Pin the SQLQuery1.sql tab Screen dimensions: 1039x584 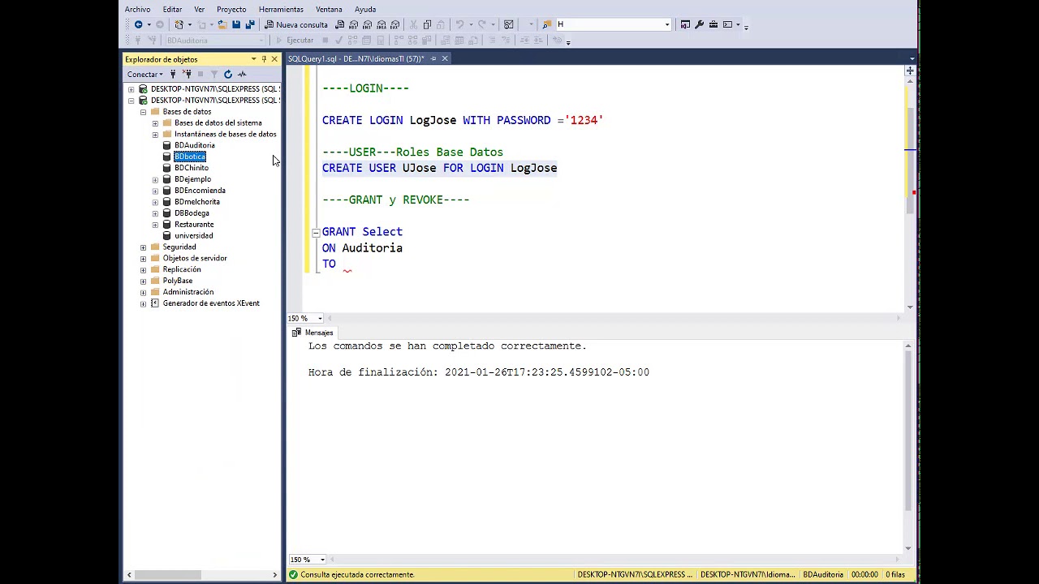click(433, 58)
